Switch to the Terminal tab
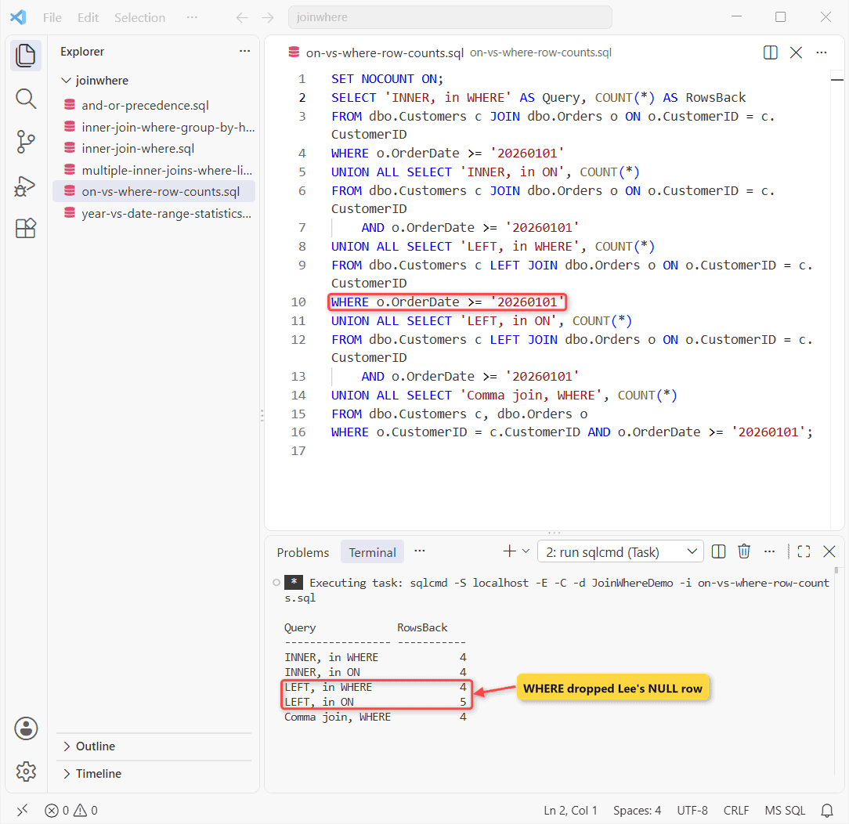The height and width of the screenshot is (824, 849). point(372,552)
